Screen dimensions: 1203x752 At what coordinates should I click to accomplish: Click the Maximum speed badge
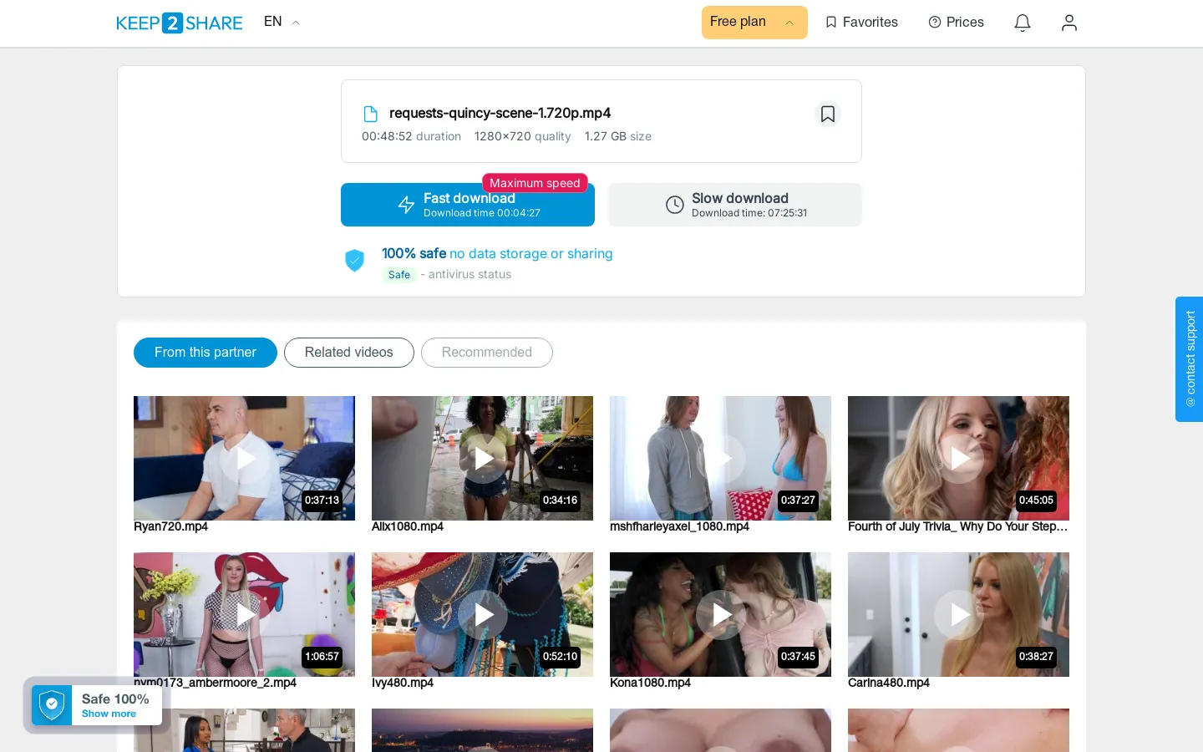[535, 183]
